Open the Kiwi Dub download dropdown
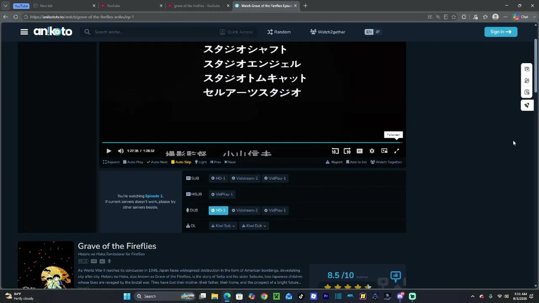This screenshot has width=539, height=303. [x=254, y=226]
